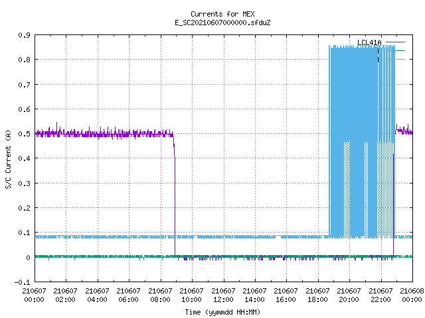Viewport: 425px width, 318px height.
Task: Select the file name E_SC20210607000000.sfduZ subtitle
Action: click(x=222, y=23)
